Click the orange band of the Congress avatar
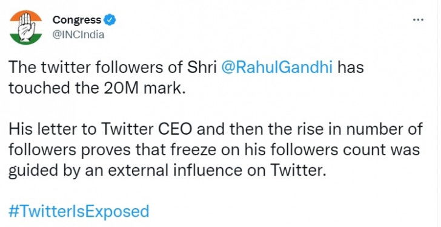441x227 pixels. pyautogui.click(x=25, y=15)
